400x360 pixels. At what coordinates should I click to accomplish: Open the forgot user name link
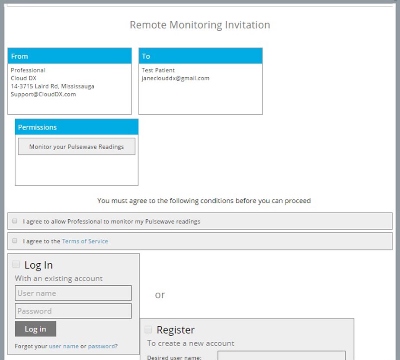coord(64,346)
